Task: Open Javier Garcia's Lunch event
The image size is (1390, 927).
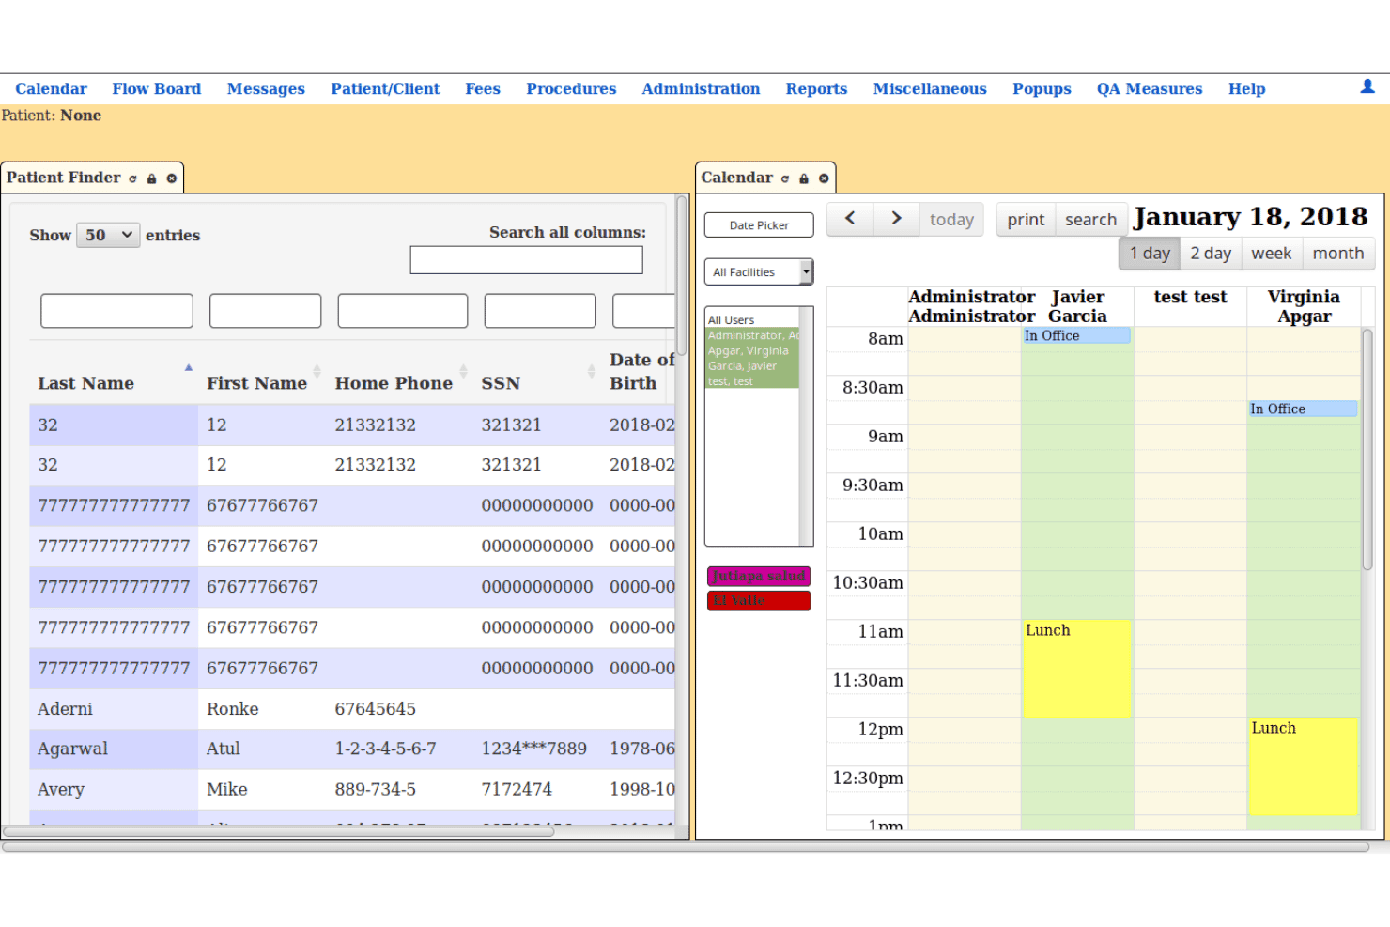Action: 1076,669
